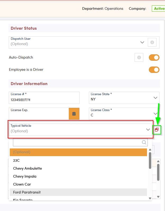
Task: Expand the License State dropdown
Action: coord(155,98)
